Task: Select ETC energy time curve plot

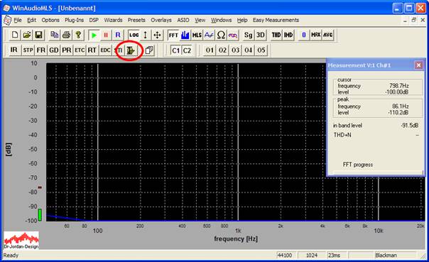Action: 80,50
